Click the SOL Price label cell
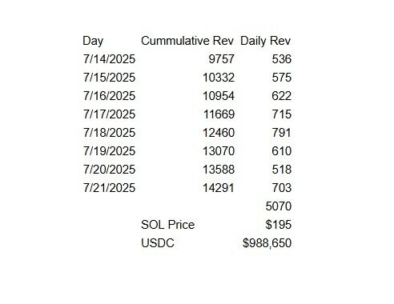Screen dimensions: 394x304 (167, 225)
